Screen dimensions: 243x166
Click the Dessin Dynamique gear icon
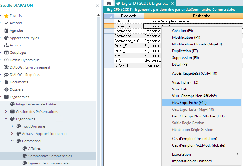[6, 60]
